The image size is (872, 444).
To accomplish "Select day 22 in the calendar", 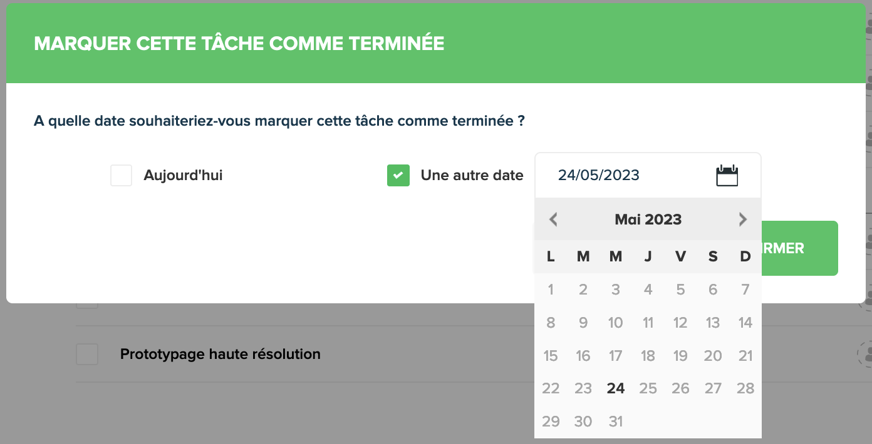I will (x=551, y=388).
